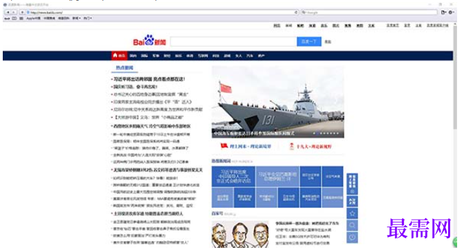Switch to the 国际 news tab

[145, 56]
